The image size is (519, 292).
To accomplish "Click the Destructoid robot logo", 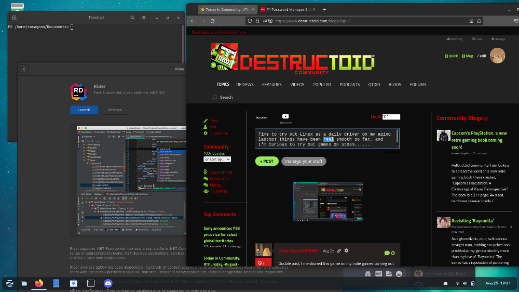I will click(224, 56).
